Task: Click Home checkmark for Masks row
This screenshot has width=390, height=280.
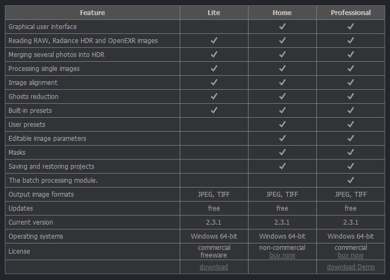Action: pos(282,152)
